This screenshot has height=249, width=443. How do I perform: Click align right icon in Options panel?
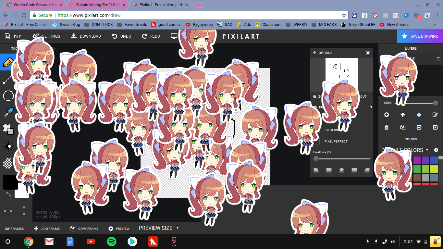(367, 170)
